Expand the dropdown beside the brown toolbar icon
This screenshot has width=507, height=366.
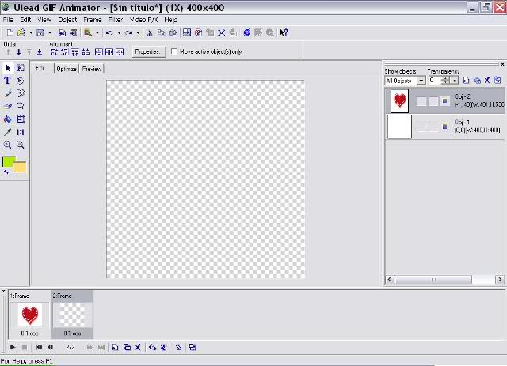[x=97, y=32]
